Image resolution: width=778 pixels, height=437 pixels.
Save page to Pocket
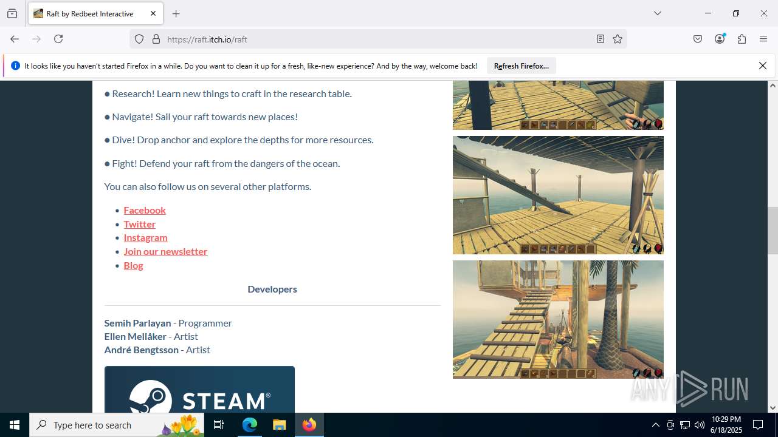tap(698, 39)
